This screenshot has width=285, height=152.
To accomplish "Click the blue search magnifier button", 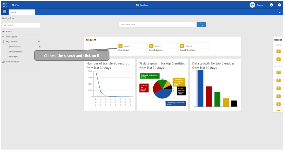I will 201,24.
